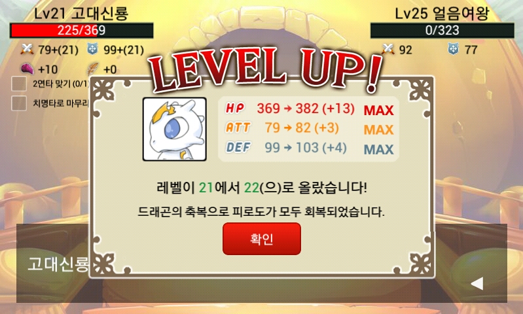Viewport: 523px width, 314px height.
Task: Check the 치명타로 마무리 mission checkbox
Action: coord(19,103)
